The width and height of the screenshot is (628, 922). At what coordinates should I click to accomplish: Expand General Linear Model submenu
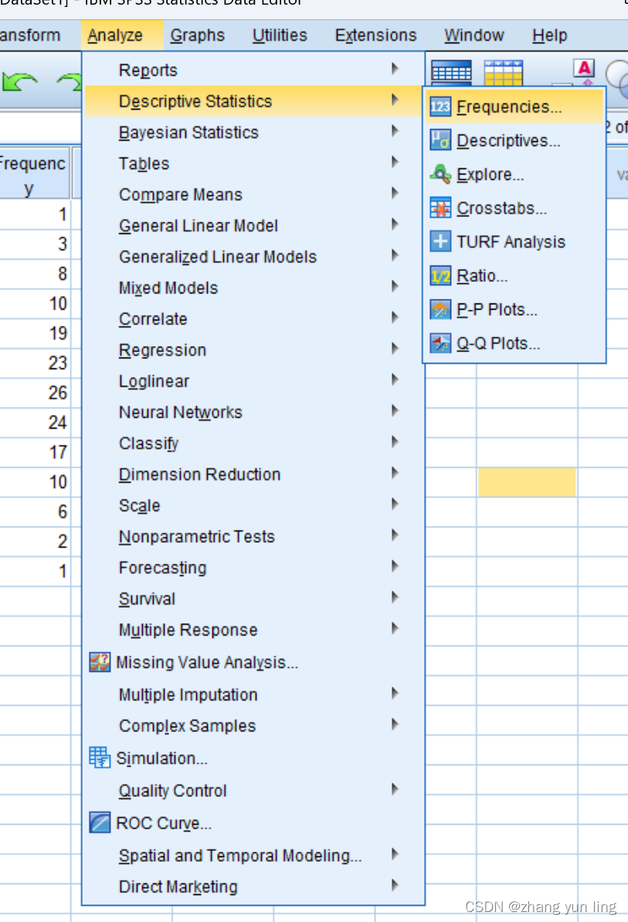coord(254,225)
